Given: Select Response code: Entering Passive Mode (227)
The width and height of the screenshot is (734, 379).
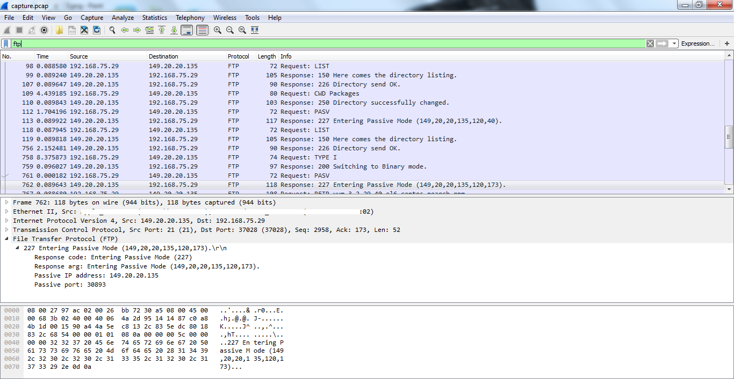Looking at the screenshot, I should (113, 257).
